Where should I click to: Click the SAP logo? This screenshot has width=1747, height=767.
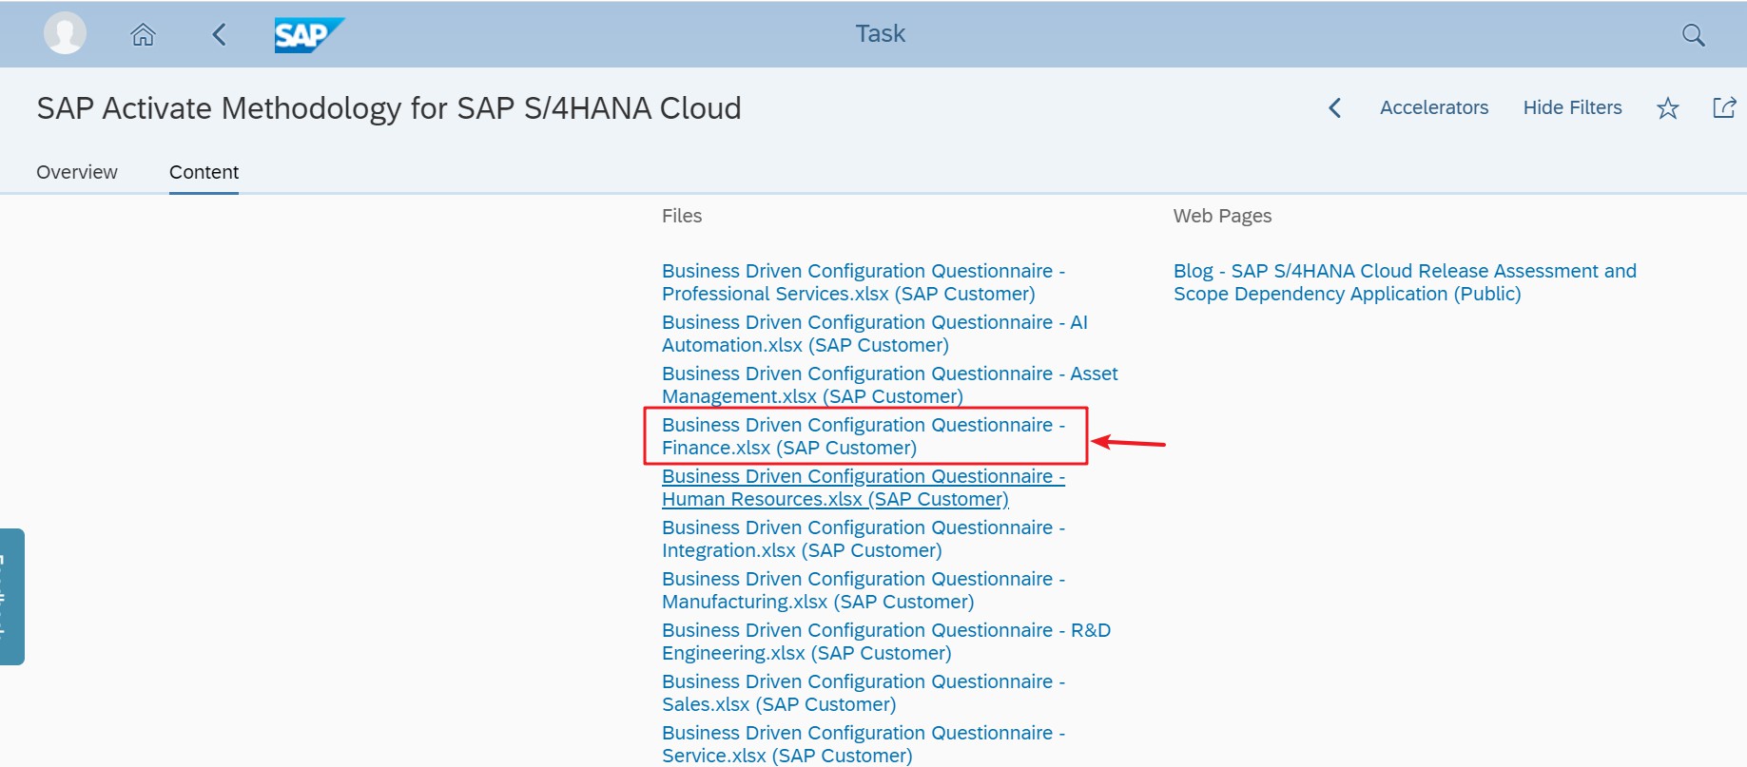click(308, 35)
